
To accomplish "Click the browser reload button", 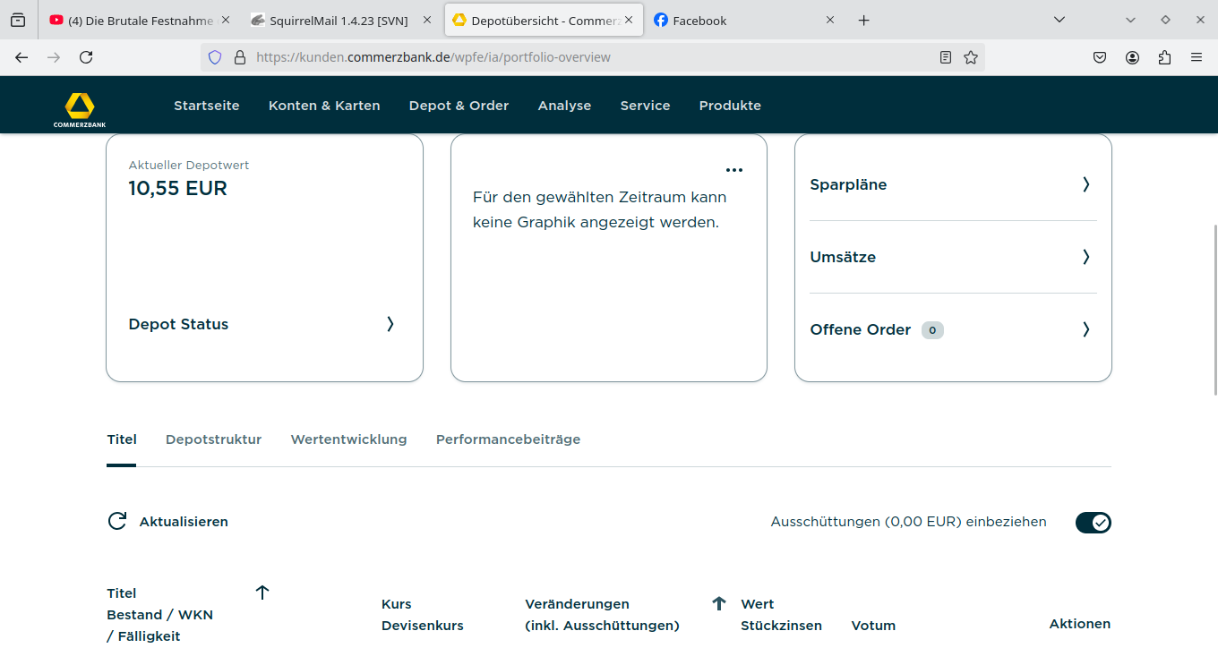I will pos(86,57).
